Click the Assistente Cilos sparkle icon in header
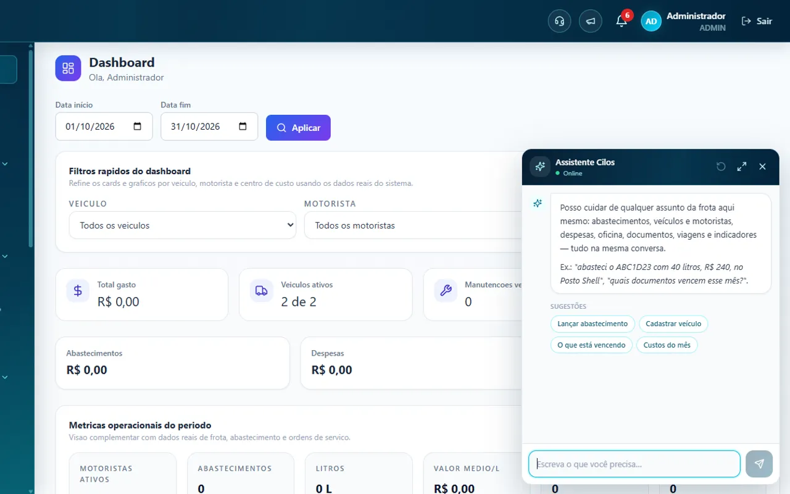Screen dimensions: 790x494 (540, 167)
